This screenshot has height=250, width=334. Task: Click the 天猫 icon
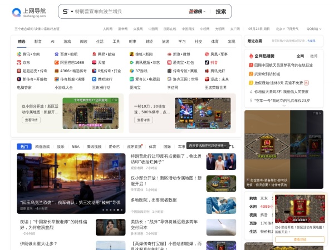coord(94,62)
